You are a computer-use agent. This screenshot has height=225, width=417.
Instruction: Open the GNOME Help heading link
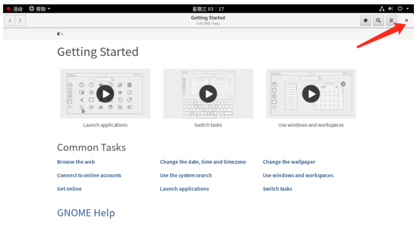pos(86,213)
